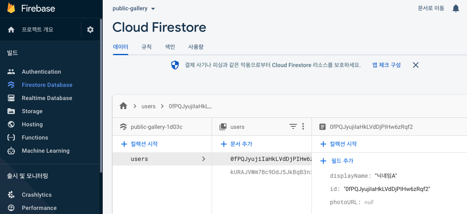467x214 pixels.
Task: Click the Firebase flame logo
Action: (x=11, y=8)
